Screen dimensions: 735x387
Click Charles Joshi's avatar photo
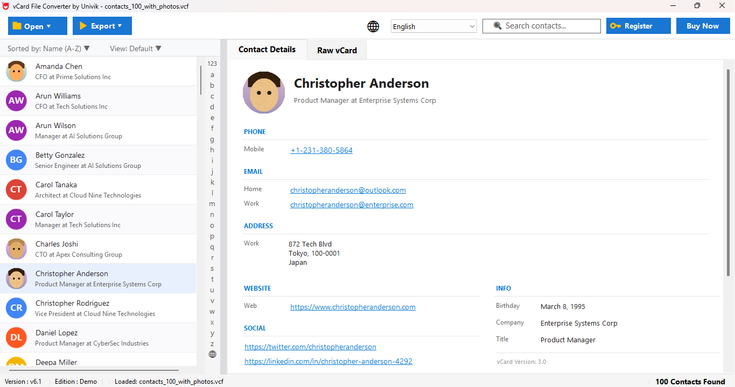tap(16, 249)
